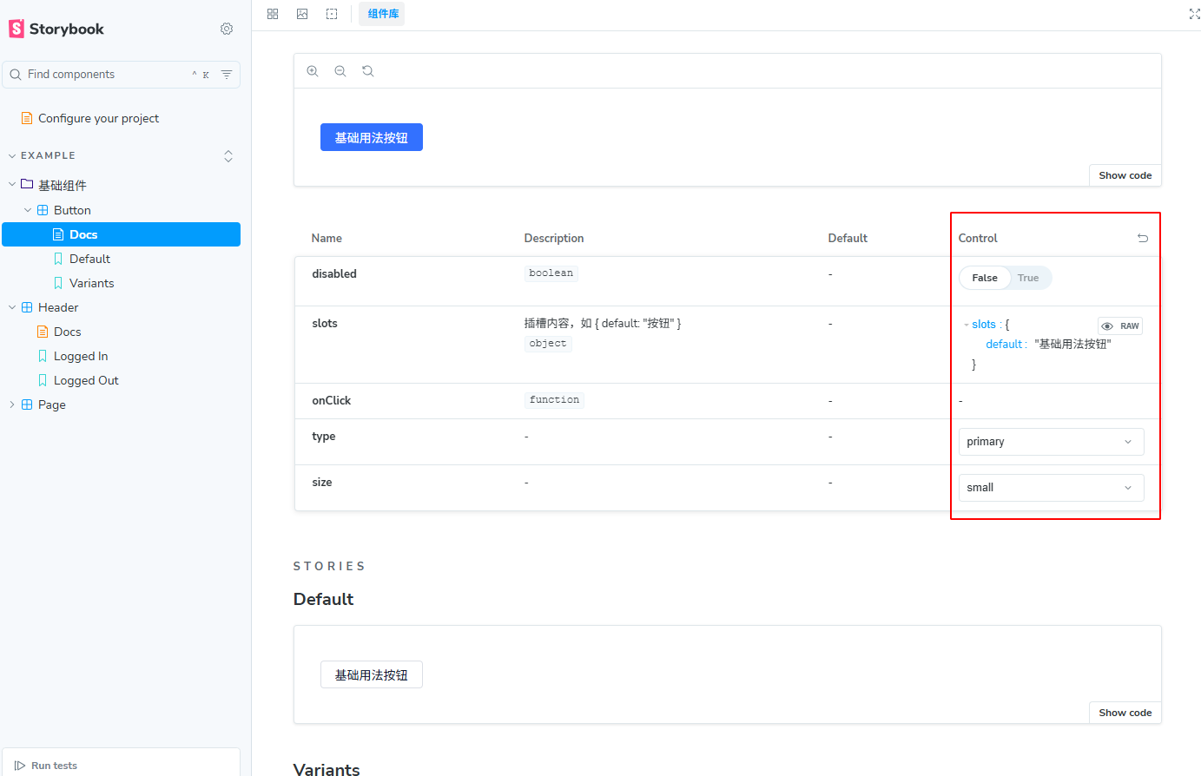Reset controls with the undo icon
Image resolution: width=1201 pixels, height=776 pixels.
[x=1143, y=238]
